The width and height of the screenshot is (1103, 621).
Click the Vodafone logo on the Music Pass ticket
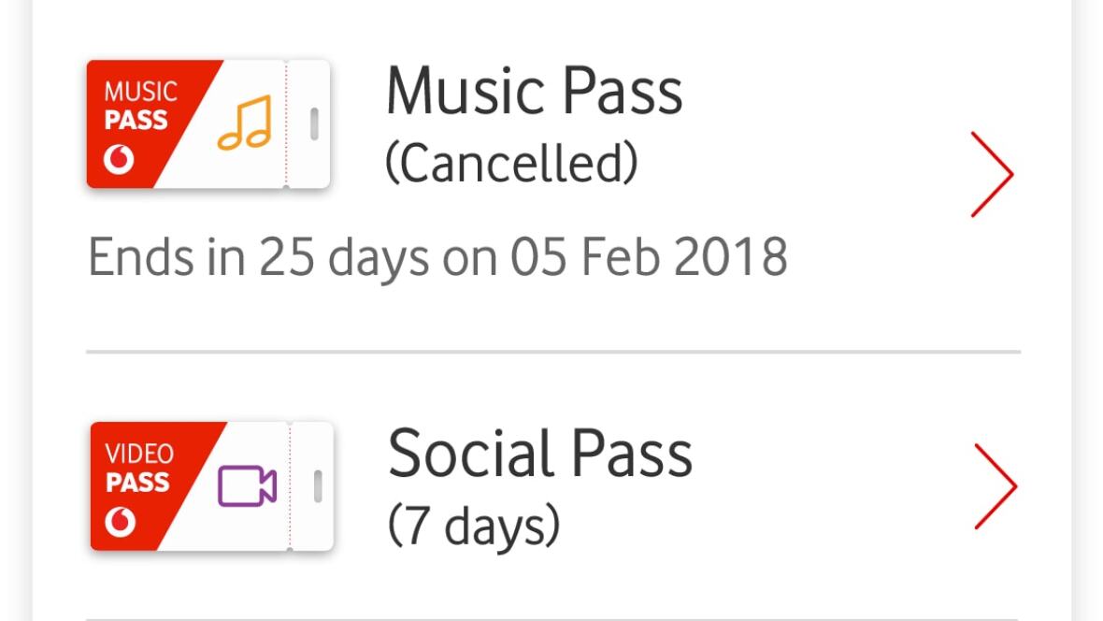click(x=119, y=161)
